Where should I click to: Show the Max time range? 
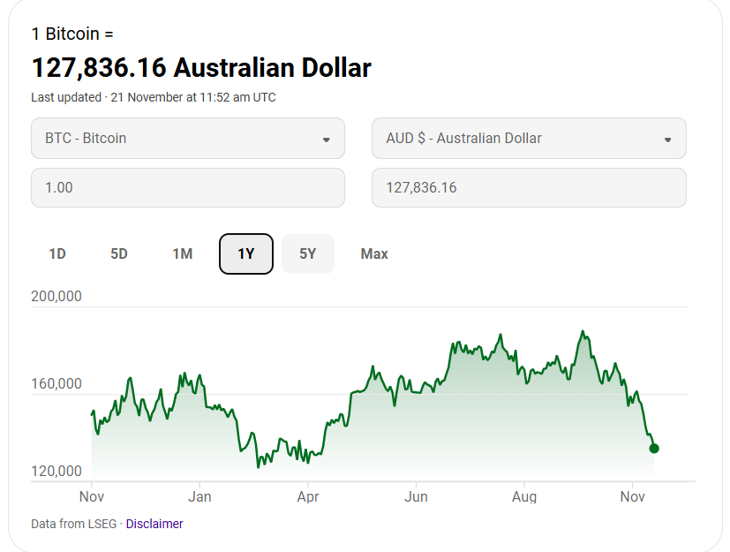(x=374, y=254)
